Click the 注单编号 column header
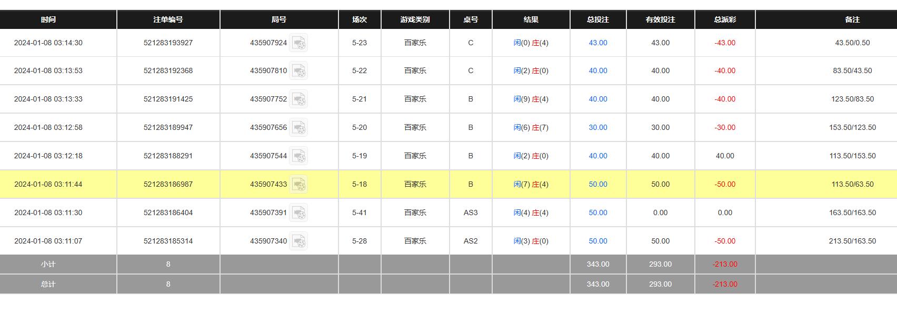The height and width of the screenshot is (314, 897). (x=168, y=19)
